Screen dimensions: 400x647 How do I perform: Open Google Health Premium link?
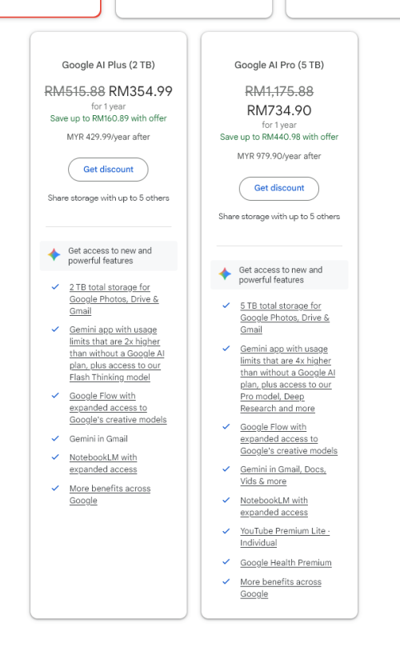286,563
